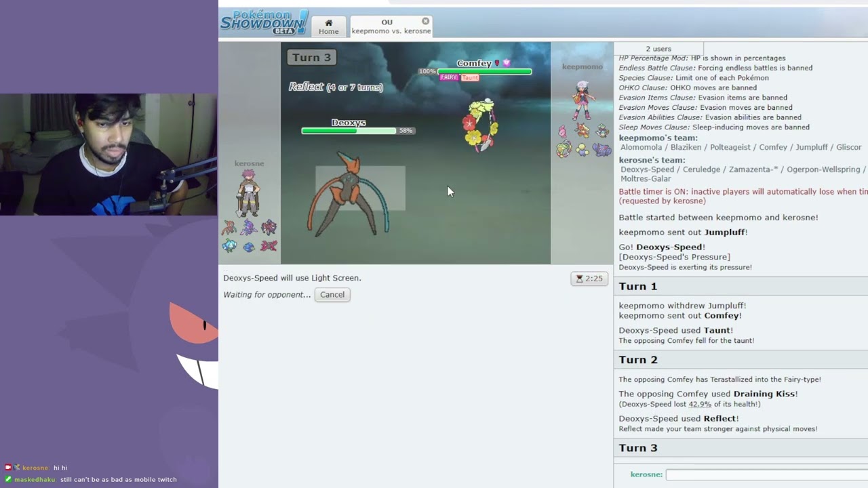Click Jumpluff icon in keepmomo's team
Image resolution: width=868 pixels, height=488 pixels.
point(582,149)
